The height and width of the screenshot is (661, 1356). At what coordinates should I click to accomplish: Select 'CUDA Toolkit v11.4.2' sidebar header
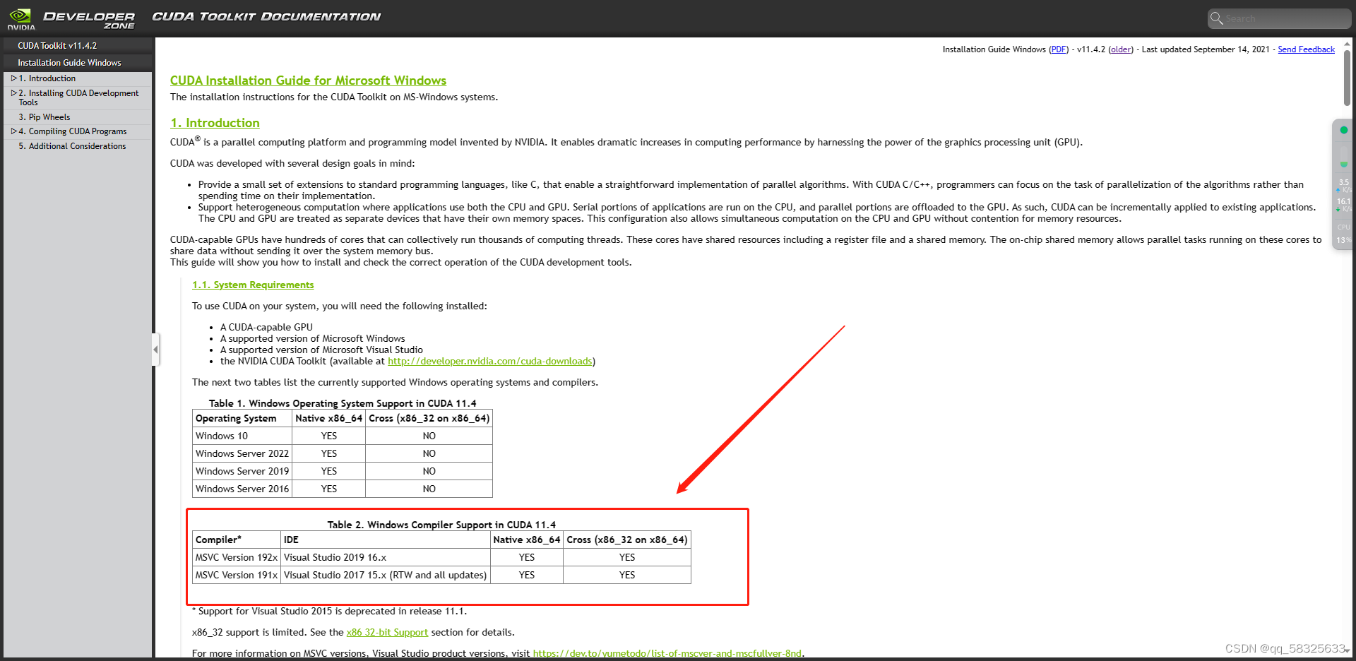coord(78,46)
